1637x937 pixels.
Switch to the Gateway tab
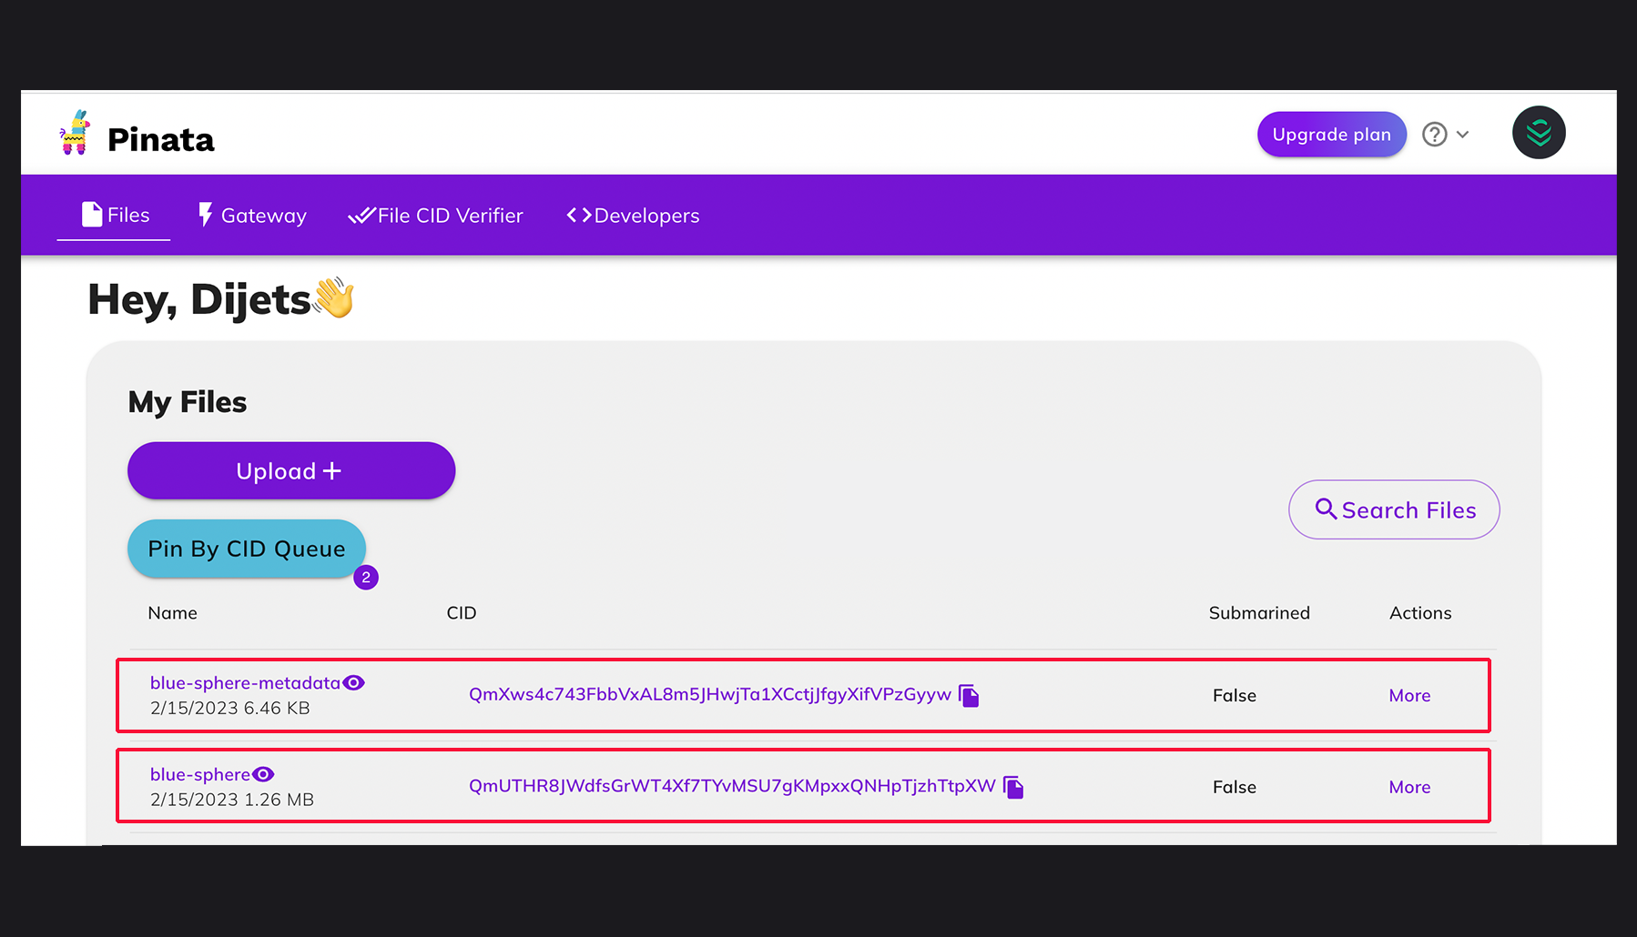[x=253, y=216]
